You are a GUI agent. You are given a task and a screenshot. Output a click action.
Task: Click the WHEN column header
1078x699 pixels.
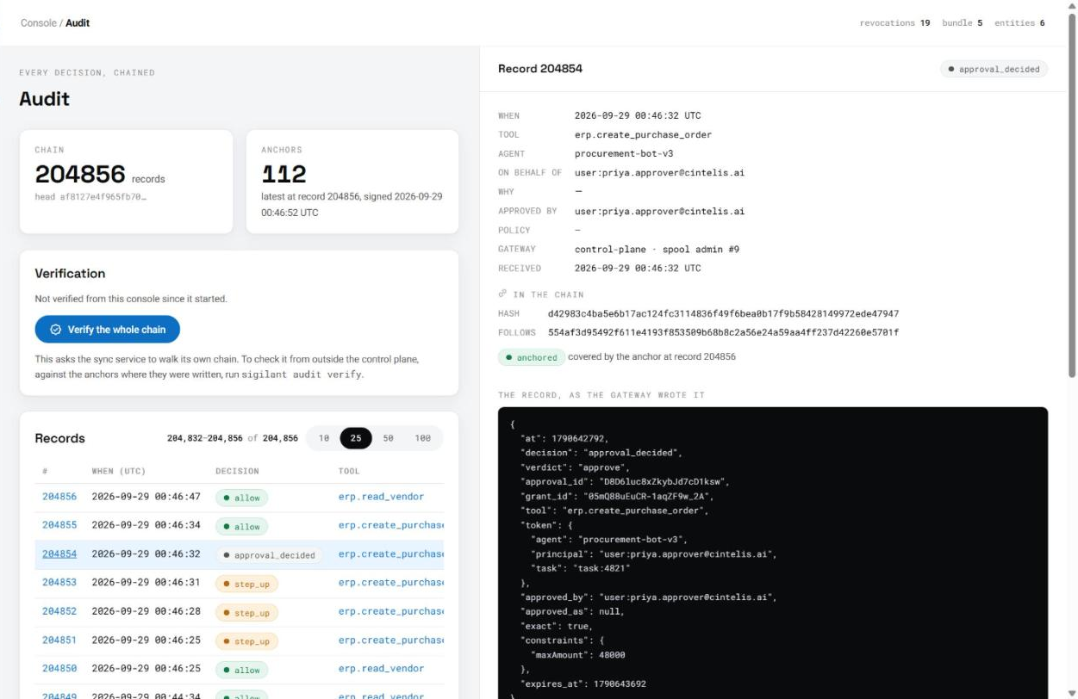[x=118, y=471]
